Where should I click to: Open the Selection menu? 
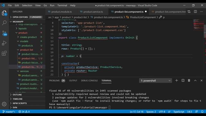point(27,5)
